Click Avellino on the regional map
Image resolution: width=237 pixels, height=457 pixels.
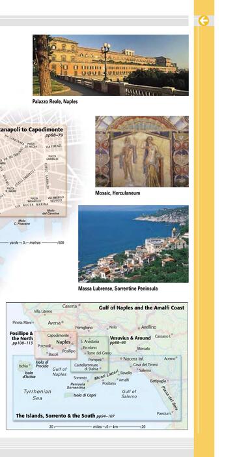[x=148, y=327]
